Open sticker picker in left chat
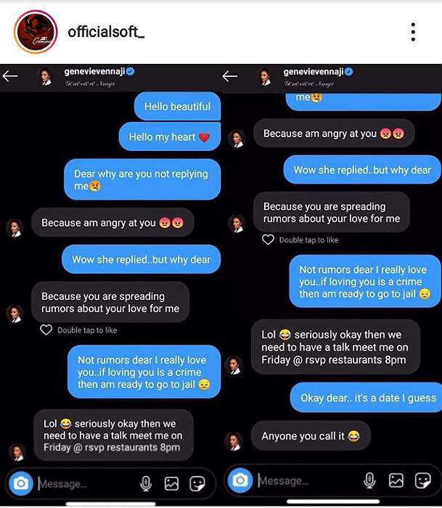 (197, 483)
